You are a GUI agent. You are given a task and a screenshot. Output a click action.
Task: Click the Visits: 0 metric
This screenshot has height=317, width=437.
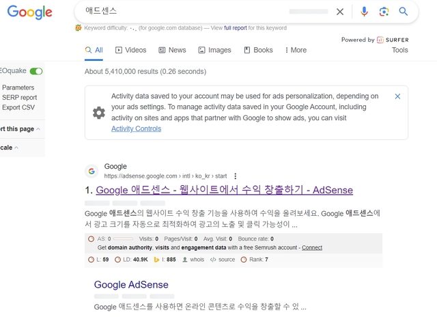pyautogui.click(x=149, y=239)
